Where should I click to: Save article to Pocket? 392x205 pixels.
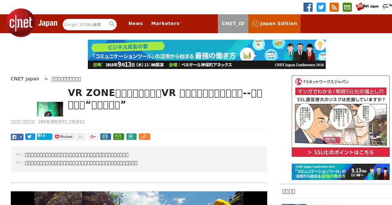point(64,137)
